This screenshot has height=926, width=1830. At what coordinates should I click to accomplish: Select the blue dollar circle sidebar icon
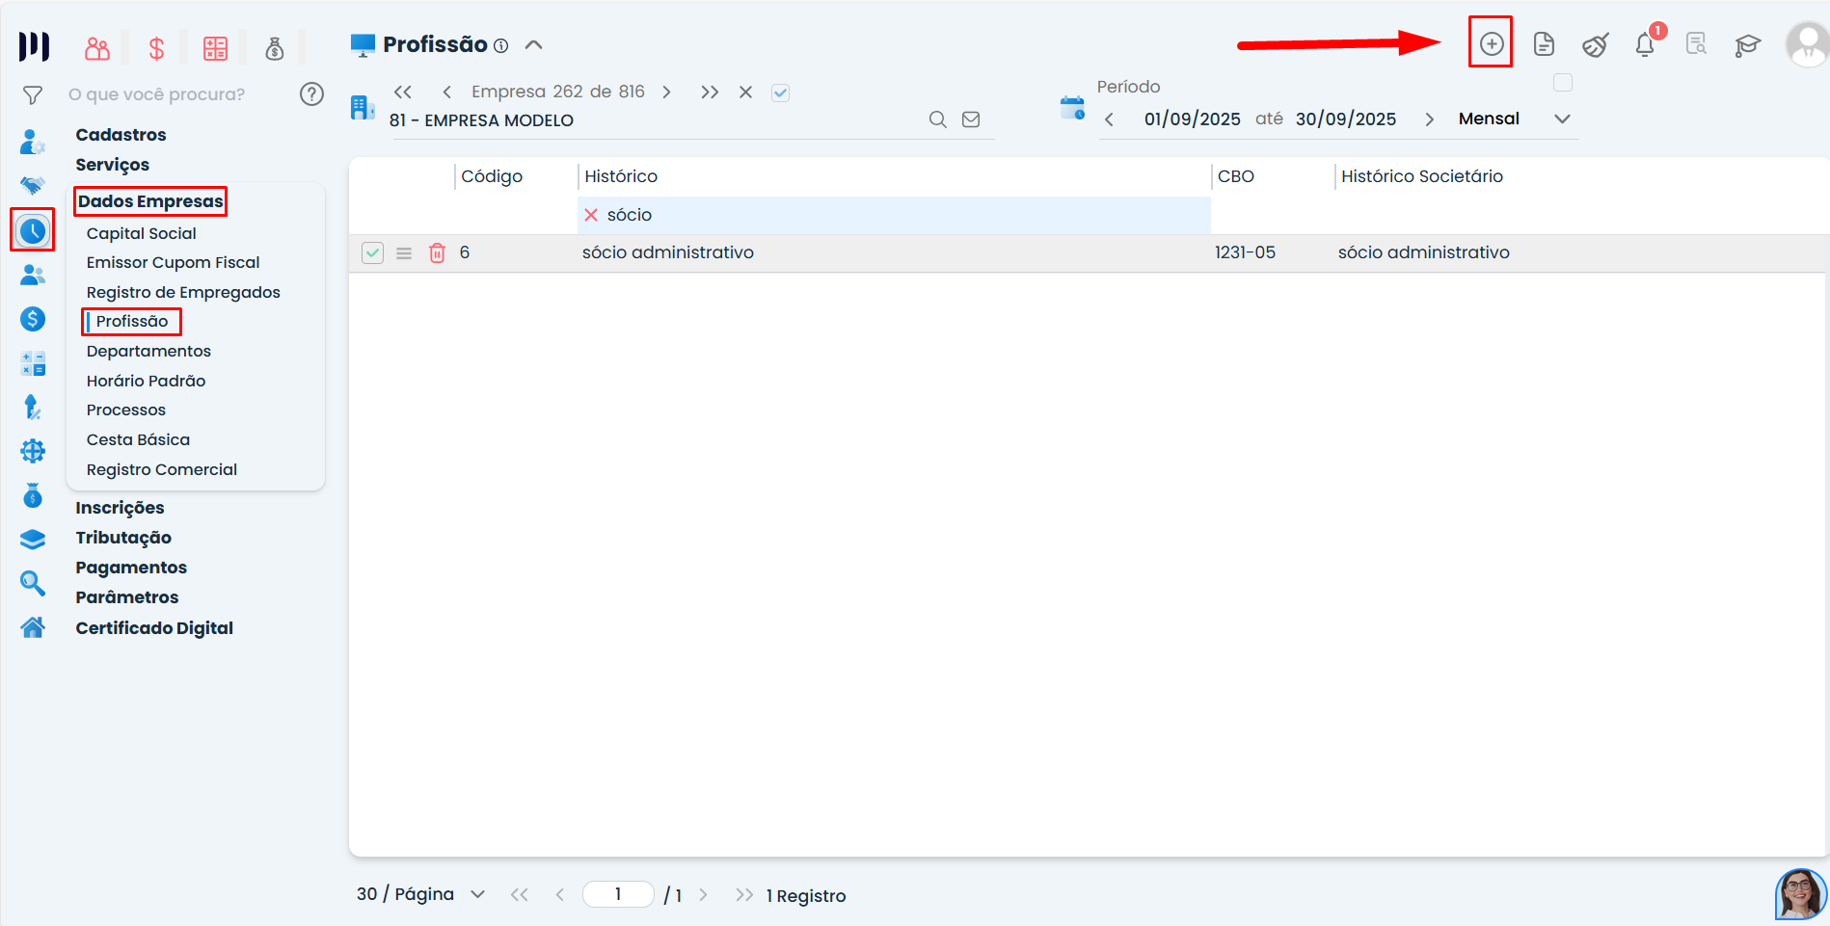pos(33,319)
